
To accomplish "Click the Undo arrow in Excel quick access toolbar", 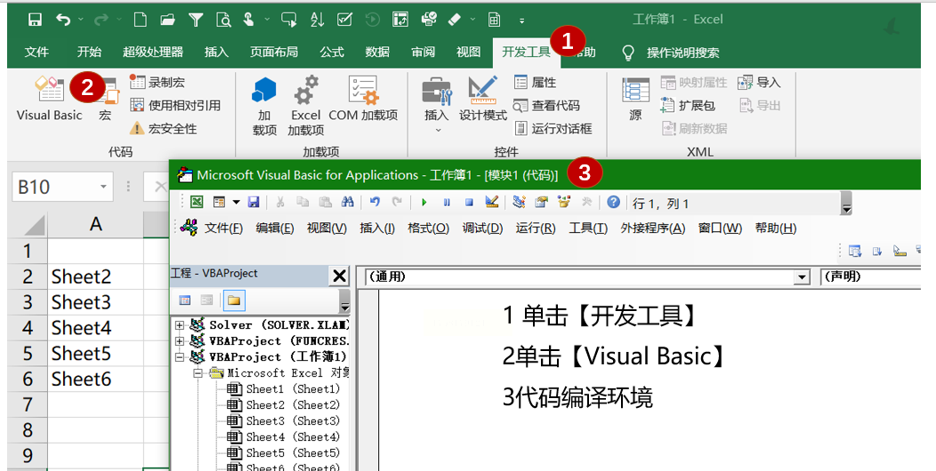I will coord(63,20).
